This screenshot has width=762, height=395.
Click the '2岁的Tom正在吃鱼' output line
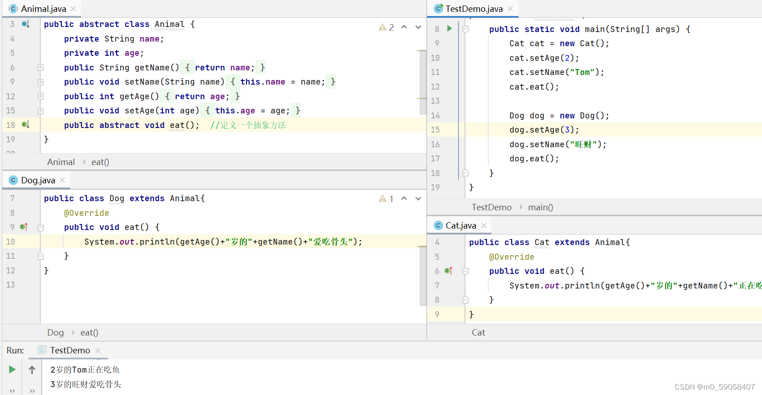(85, 369)
